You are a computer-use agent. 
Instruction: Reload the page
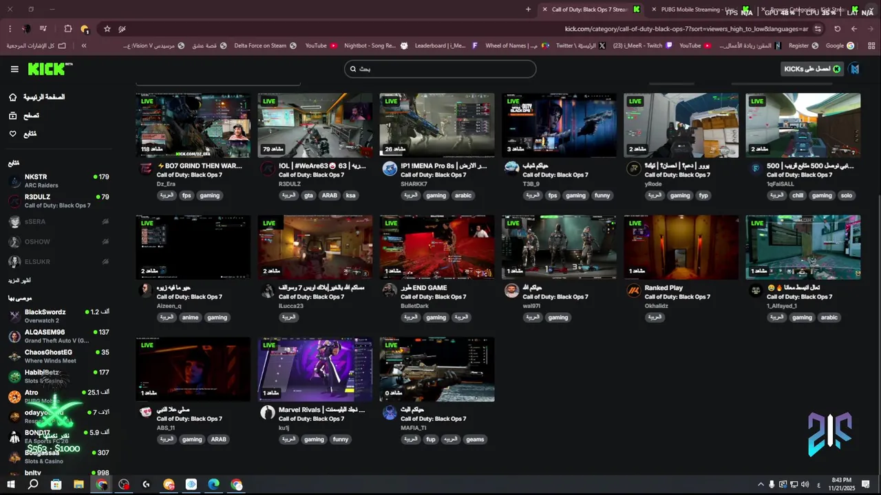tap(837, 29)
